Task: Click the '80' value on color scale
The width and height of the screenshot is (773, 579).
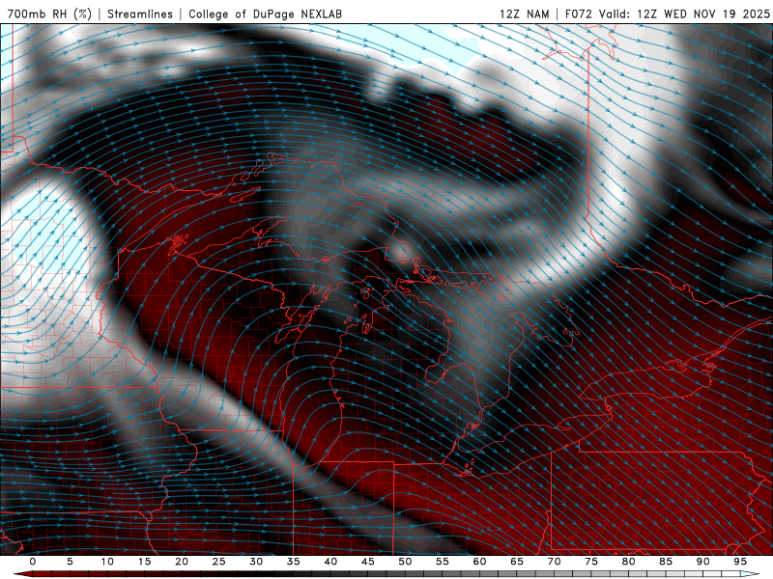Action: point(628,562)
